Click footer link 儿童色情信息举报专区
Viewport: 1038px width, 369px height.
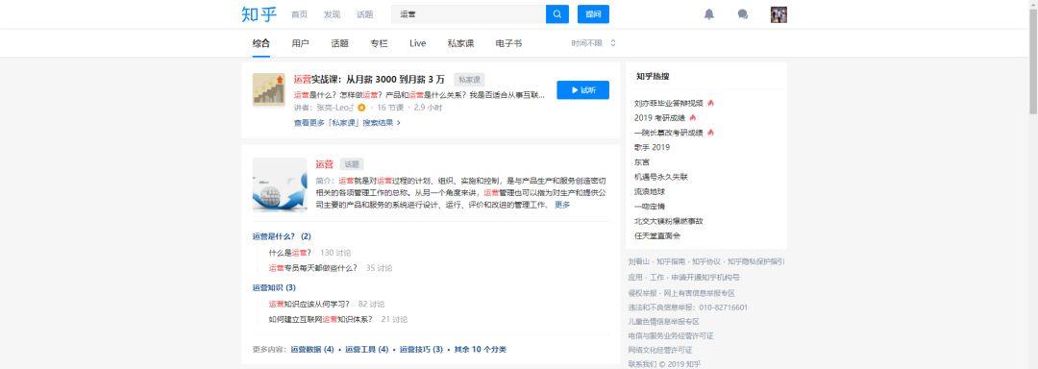[663, 321]
